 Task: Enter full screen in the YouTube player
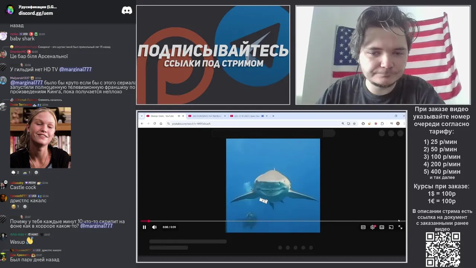coord(400,227)
